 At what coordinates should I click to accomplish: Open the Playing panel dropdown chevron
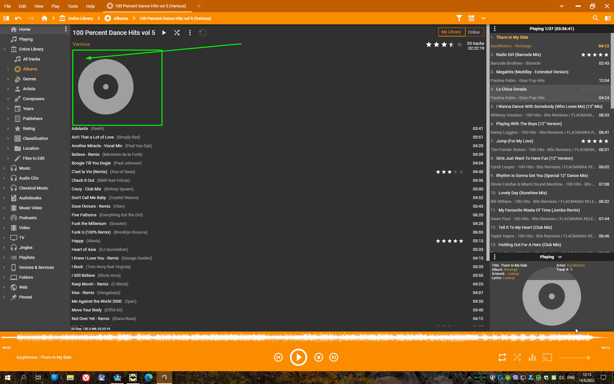(560, 257)
